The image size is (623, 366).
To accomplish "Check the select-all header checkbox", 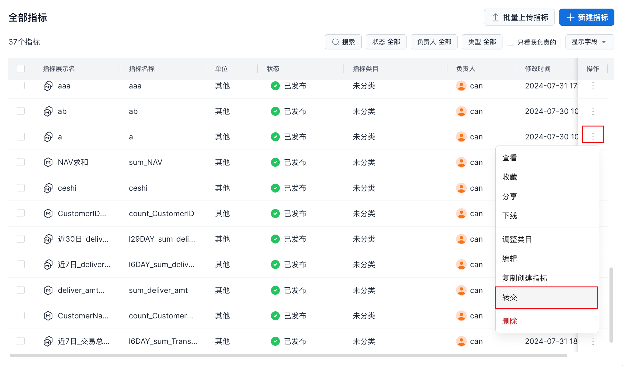I will pyautogui.click(x=21, y=68).
